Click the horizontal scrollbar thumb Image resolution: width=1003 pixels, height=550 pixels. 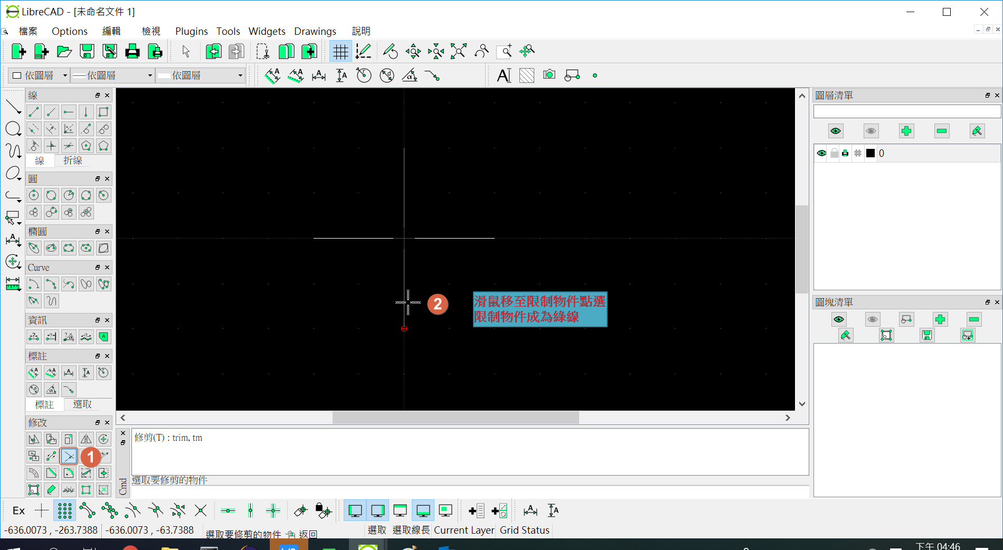coord(456,418)
